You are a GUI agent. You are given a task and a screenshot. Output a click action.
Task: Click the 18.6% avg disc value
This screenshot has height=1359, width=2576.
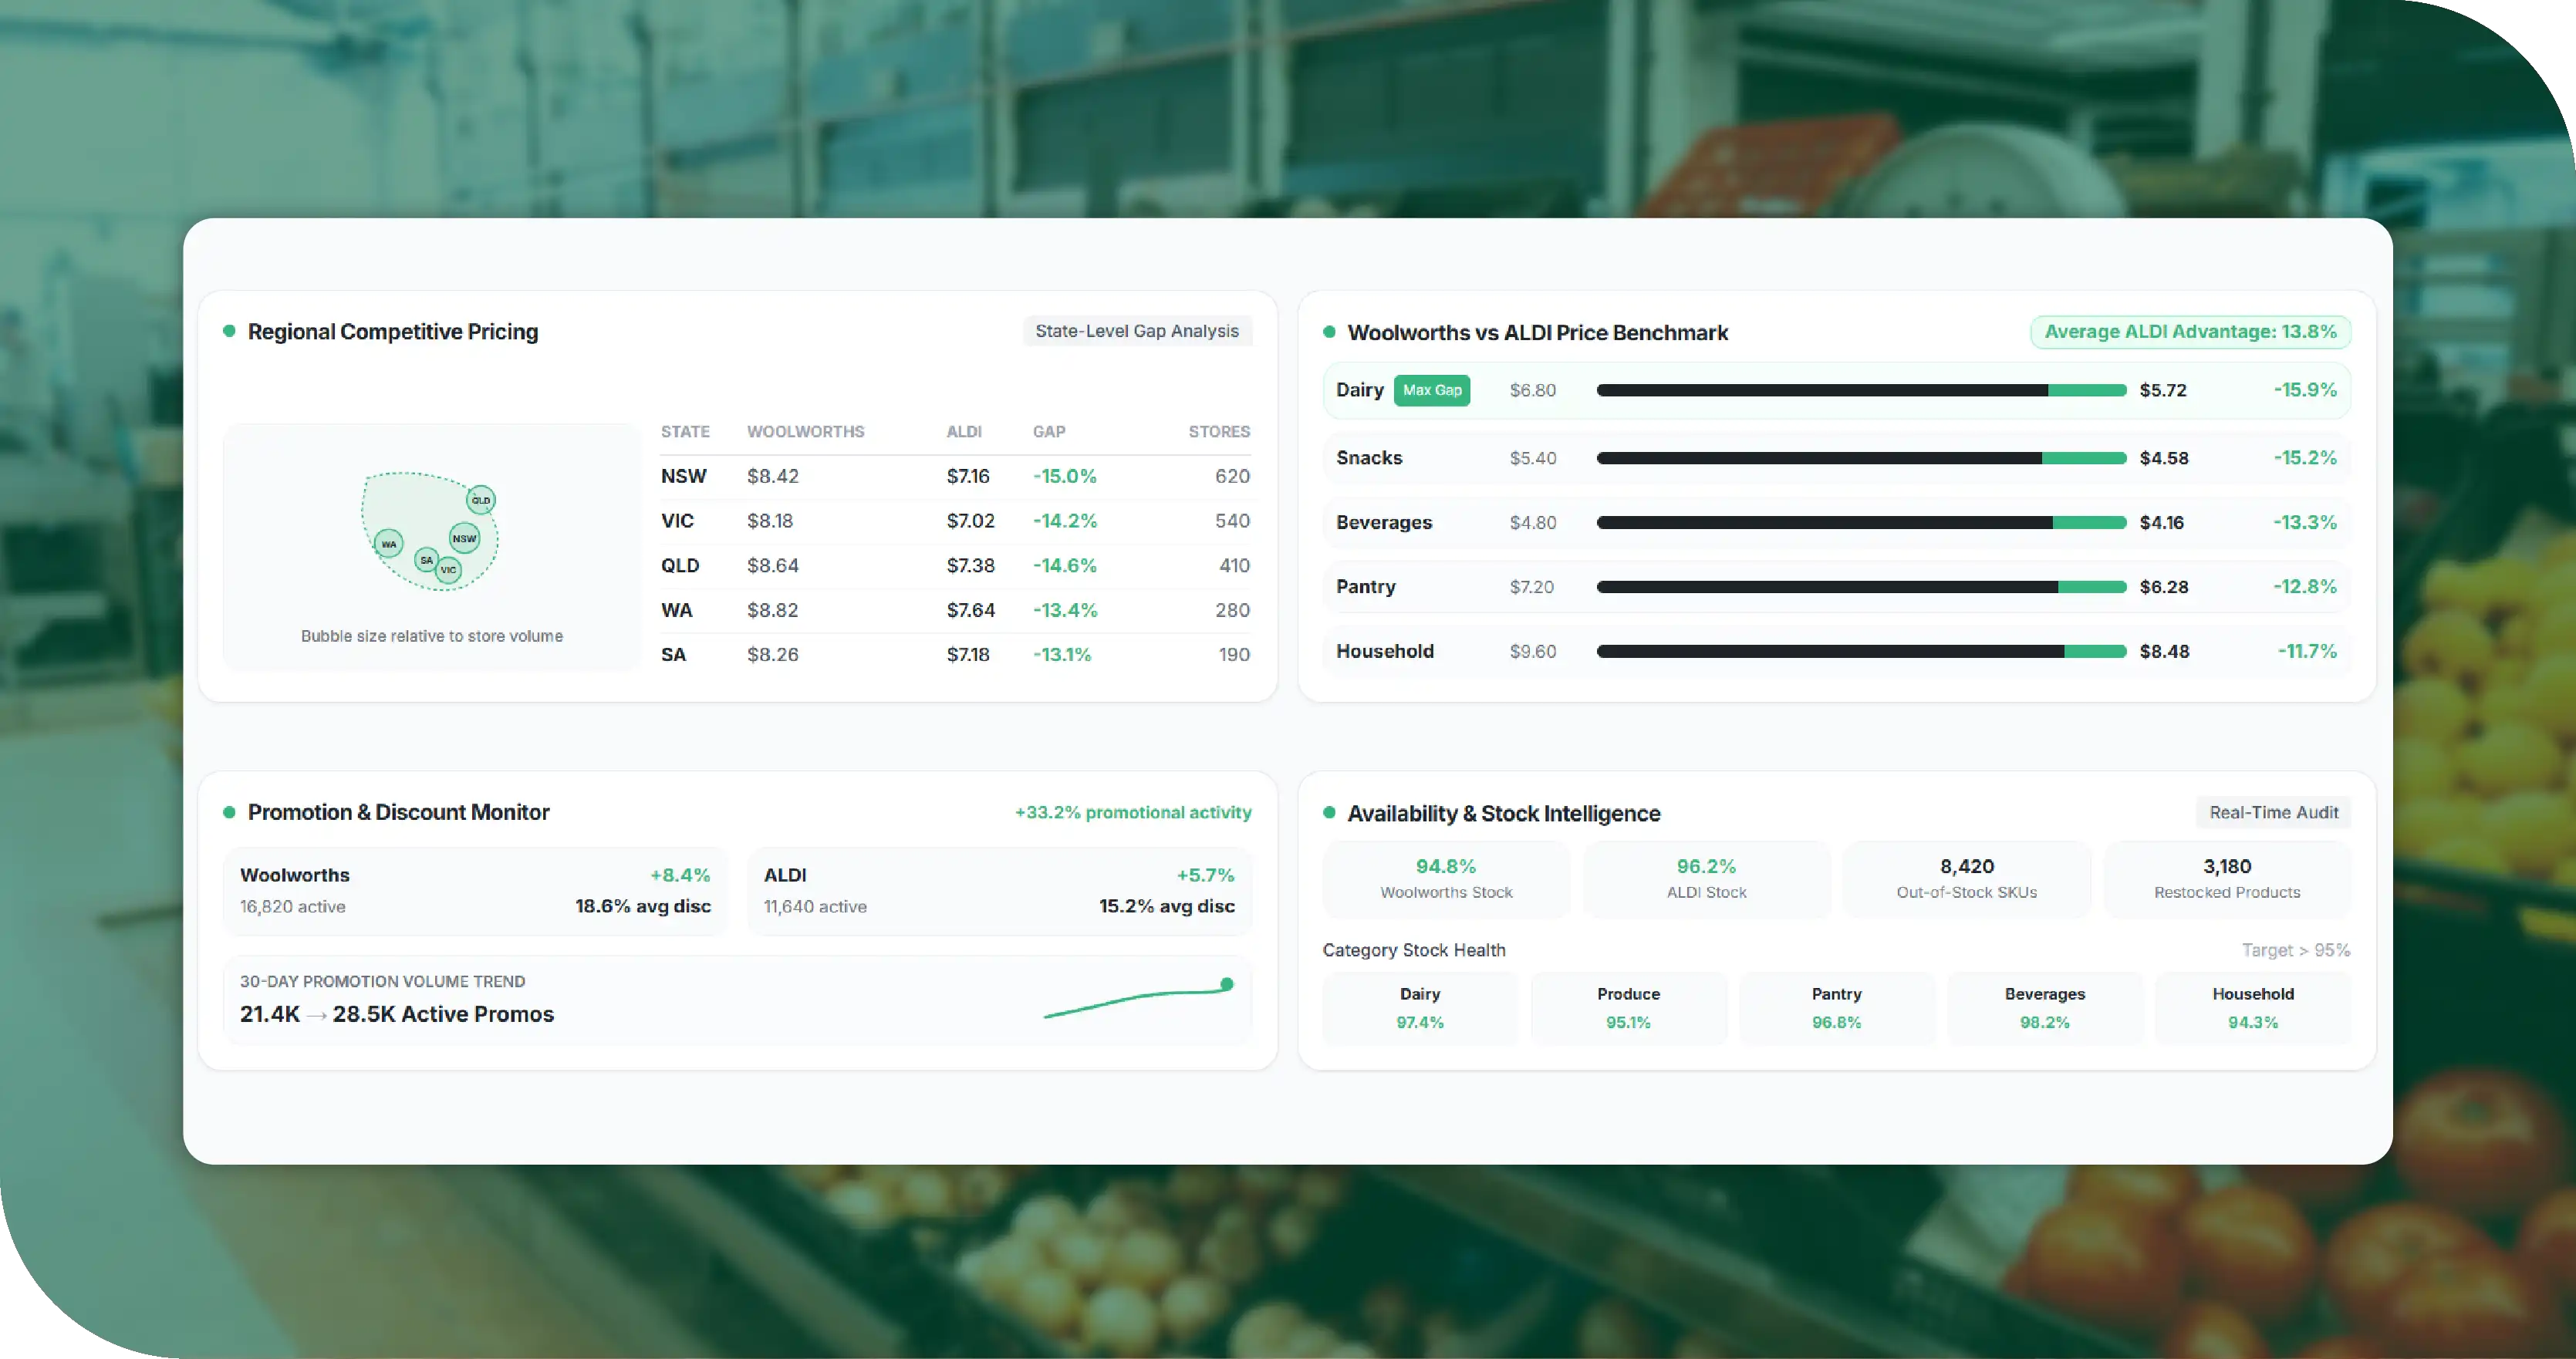(x=643, y=906)
